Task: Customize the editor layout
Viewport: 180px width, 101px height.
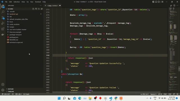Action: coord(162,2)
